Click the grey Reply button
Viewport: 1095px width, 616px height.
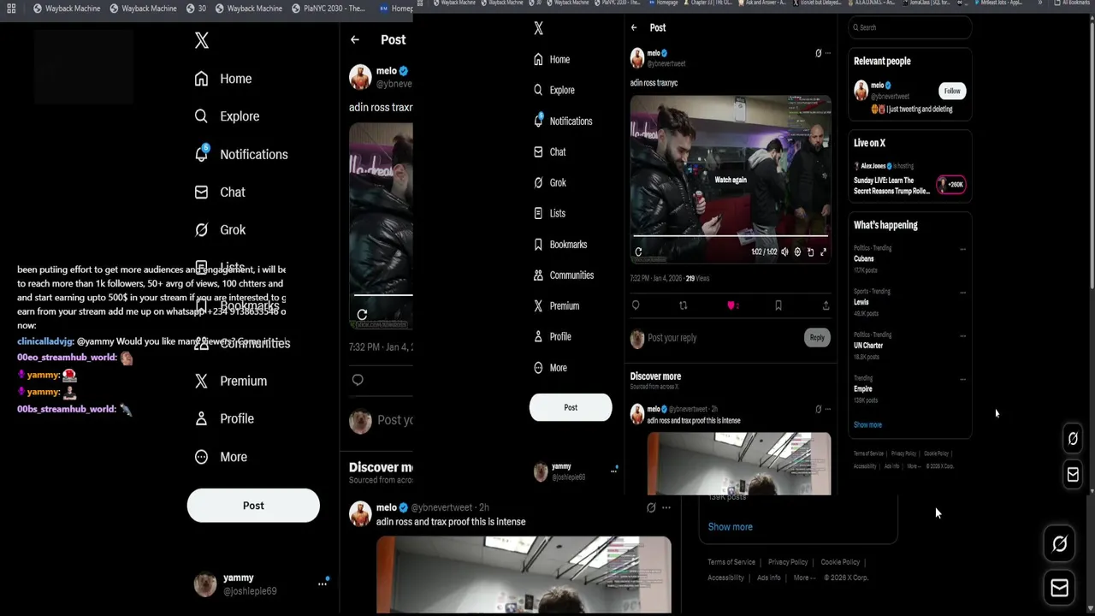pyautogui.click(x=817, y=338)
